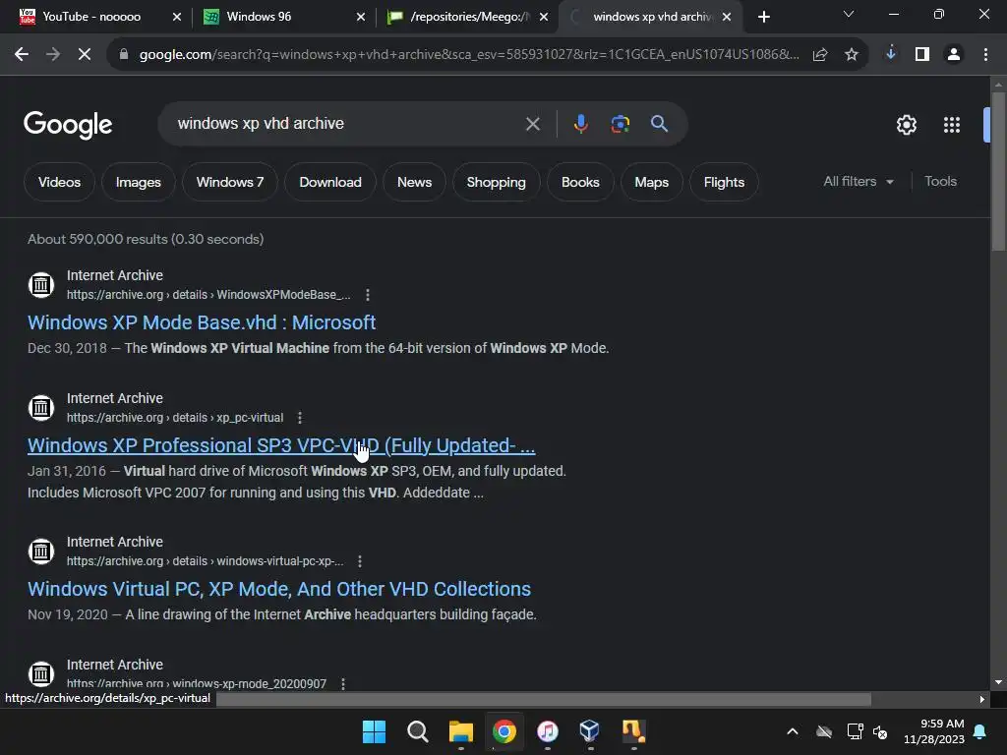Open options for the WindowsXPModeBase result
The image size is (1007, 755).
pyautogui.click(x=368, y=295)
